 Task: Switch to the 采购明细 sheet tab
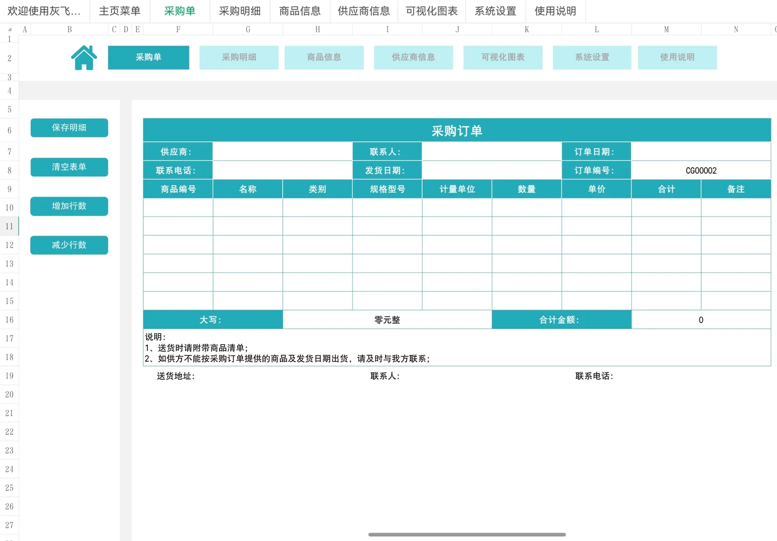point(240,11)
